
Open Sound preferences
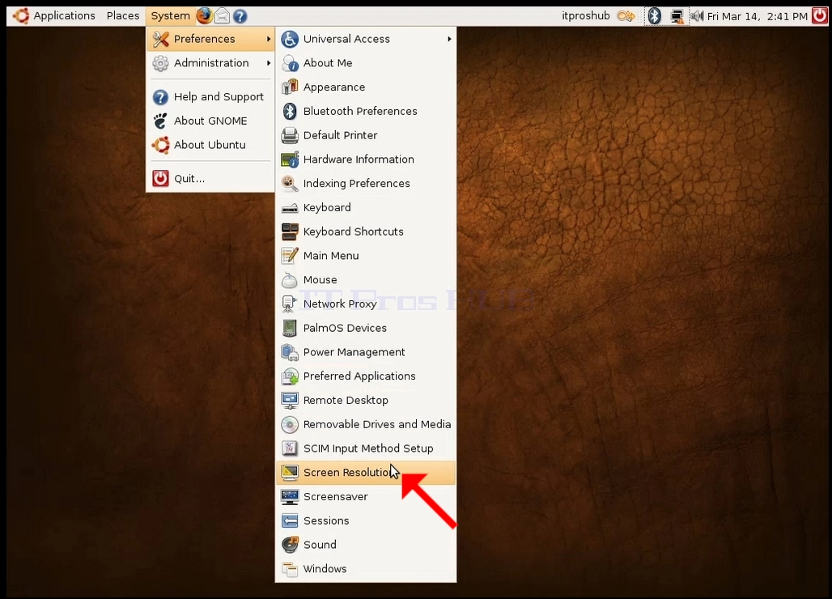pos(366,545)
